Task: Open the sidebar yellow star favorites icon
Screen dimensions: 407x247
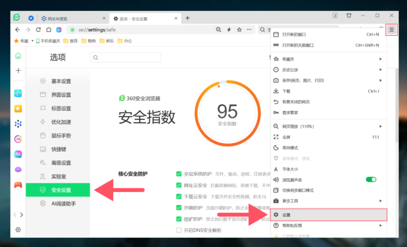Action: (18, 108)
